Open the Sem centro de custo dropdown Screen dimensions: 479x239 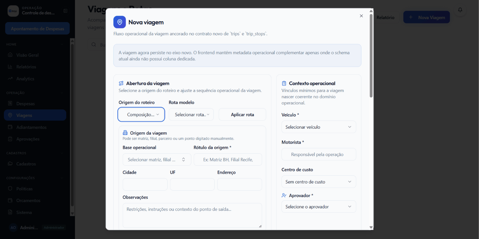319,182
